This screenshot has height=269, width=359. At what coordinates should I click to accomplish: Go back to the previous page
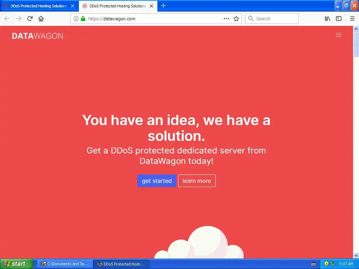pyautogui.click(x=7, y=19)
